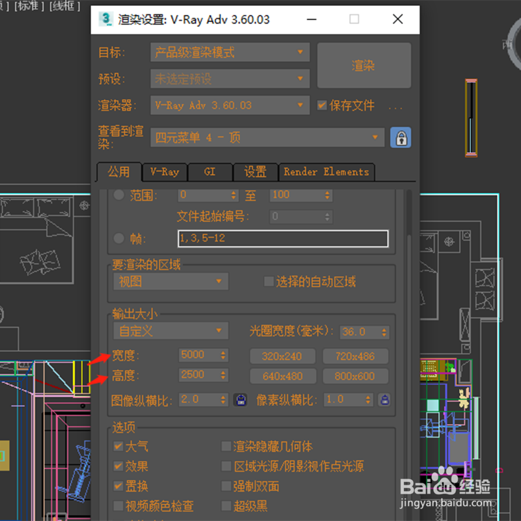Open the 渲染器 V-Ray Adv dropdown

[x=230, y=106]
